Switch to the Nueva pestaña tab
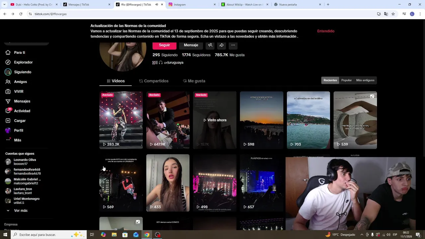This screenshot has width=425, height=239. point(297,5)
